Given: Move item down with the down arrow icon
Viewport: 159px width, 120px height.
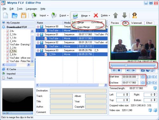Looking at the screenshot, I should pos(124,16).
